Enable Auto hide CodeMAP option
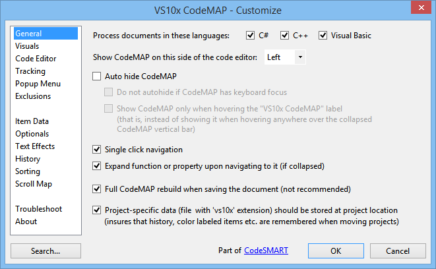436x269 pixels. pyautogui.click(x=96, y=76)
